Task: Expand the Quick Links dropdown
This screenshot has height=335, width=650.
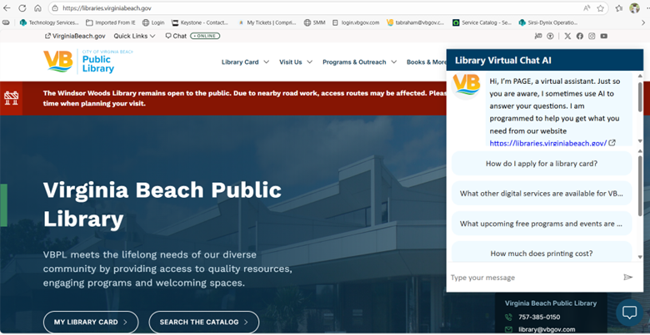Action: [135, 37]
